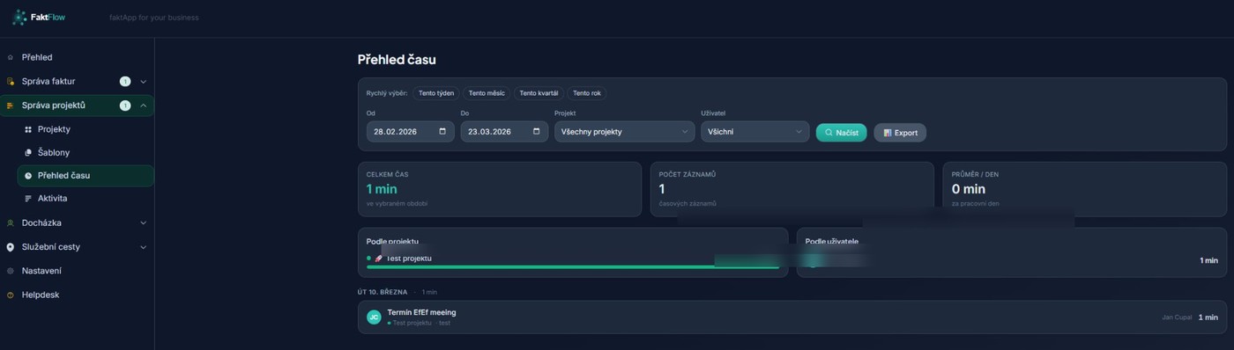
Task: Click the Projekty grid icon
Action: point(28,129)
